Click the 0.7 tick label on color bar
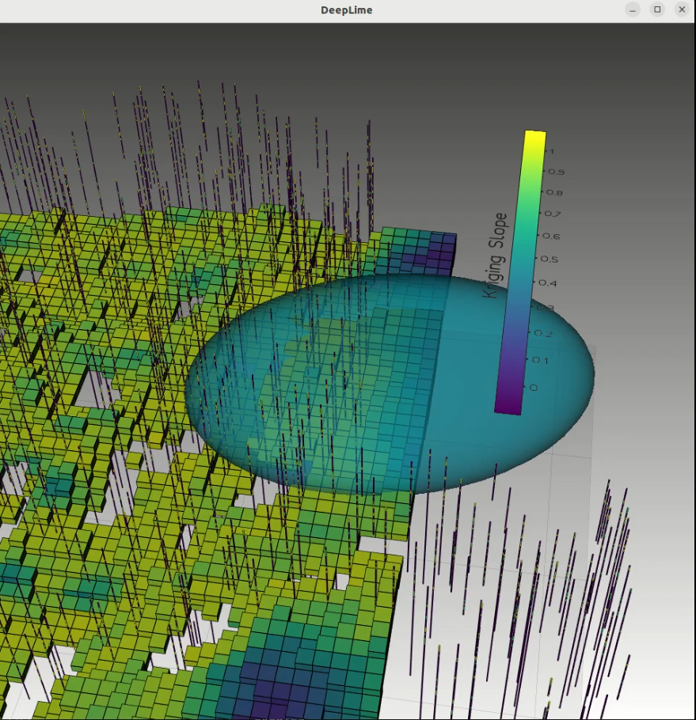696x720 pixels. [x=553, y=214]
